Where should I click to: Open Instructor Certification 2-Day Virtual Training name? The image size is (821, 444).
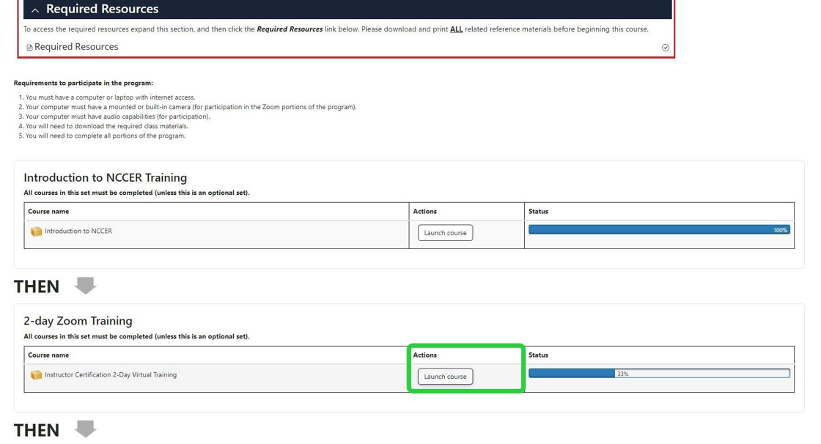pos(111,375)
